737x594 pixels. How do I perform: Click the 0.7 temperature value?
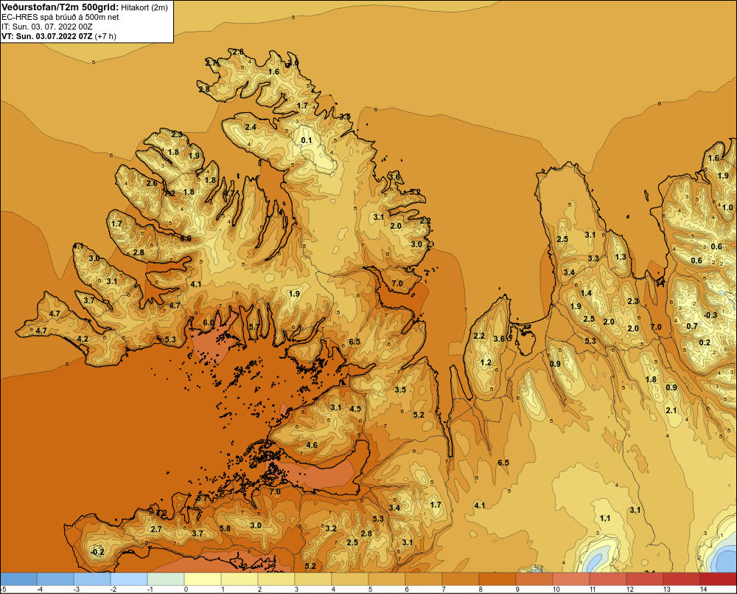click(692, 326)
